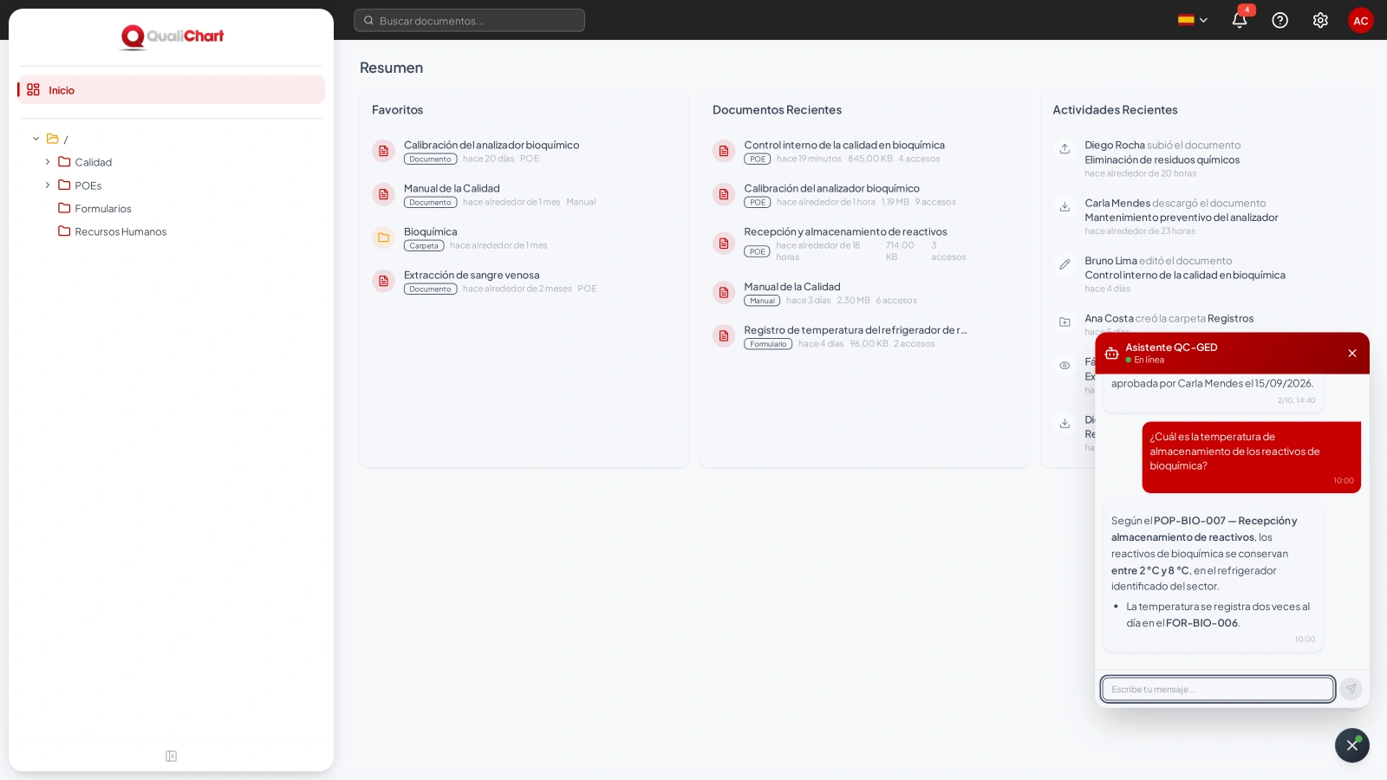Click the Formulario tag under Registro de temperatura

point(768,344)
